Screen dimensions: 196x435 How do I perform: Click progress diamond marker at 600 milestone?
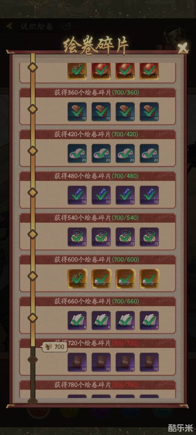point(32,276)
